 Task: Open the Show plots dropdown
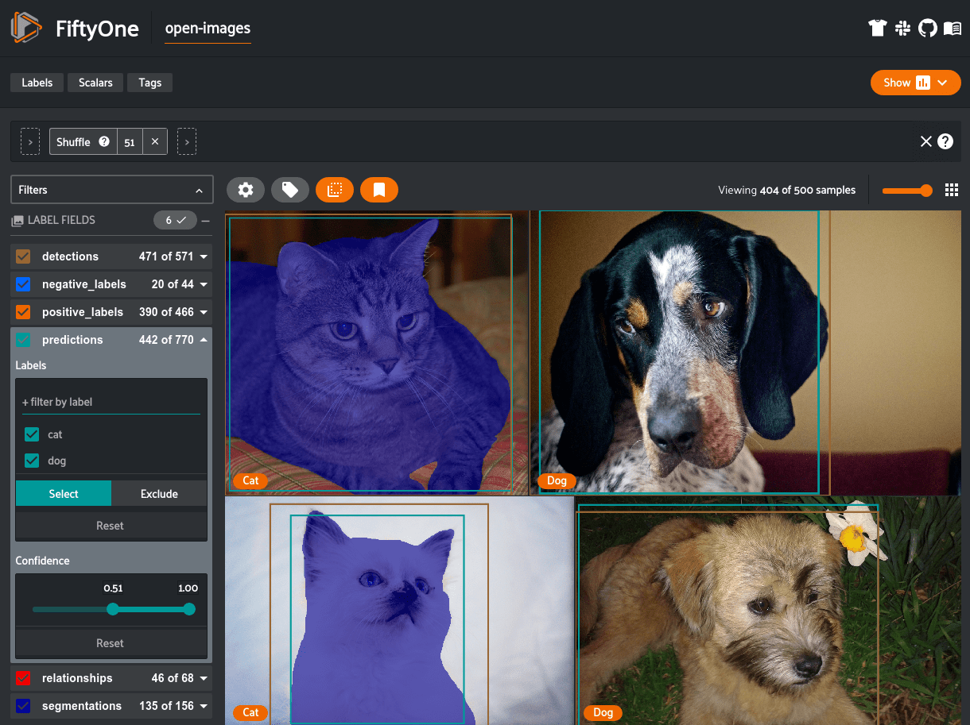point(916,83)
